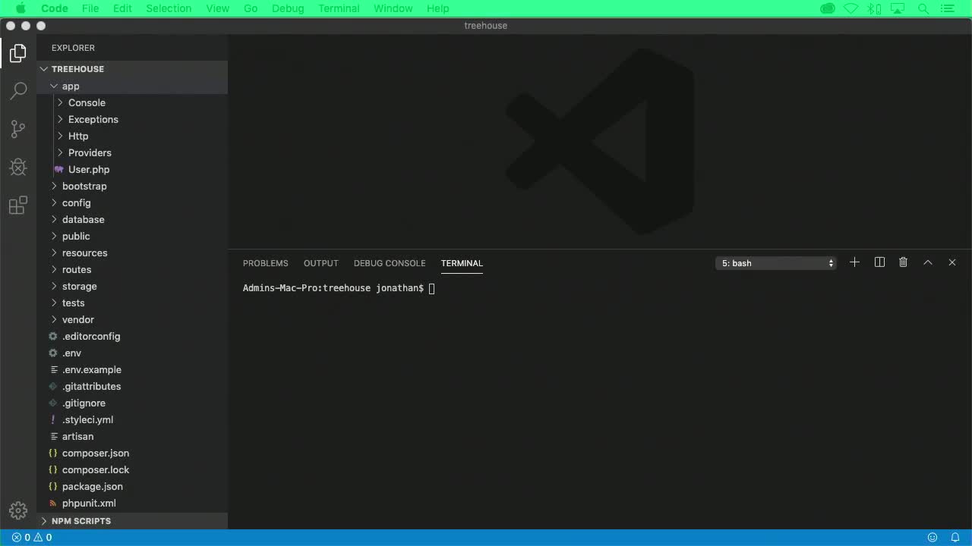
Task: Select the terminal instance dropdown 5: bash
Action: (x=776, y=263)
